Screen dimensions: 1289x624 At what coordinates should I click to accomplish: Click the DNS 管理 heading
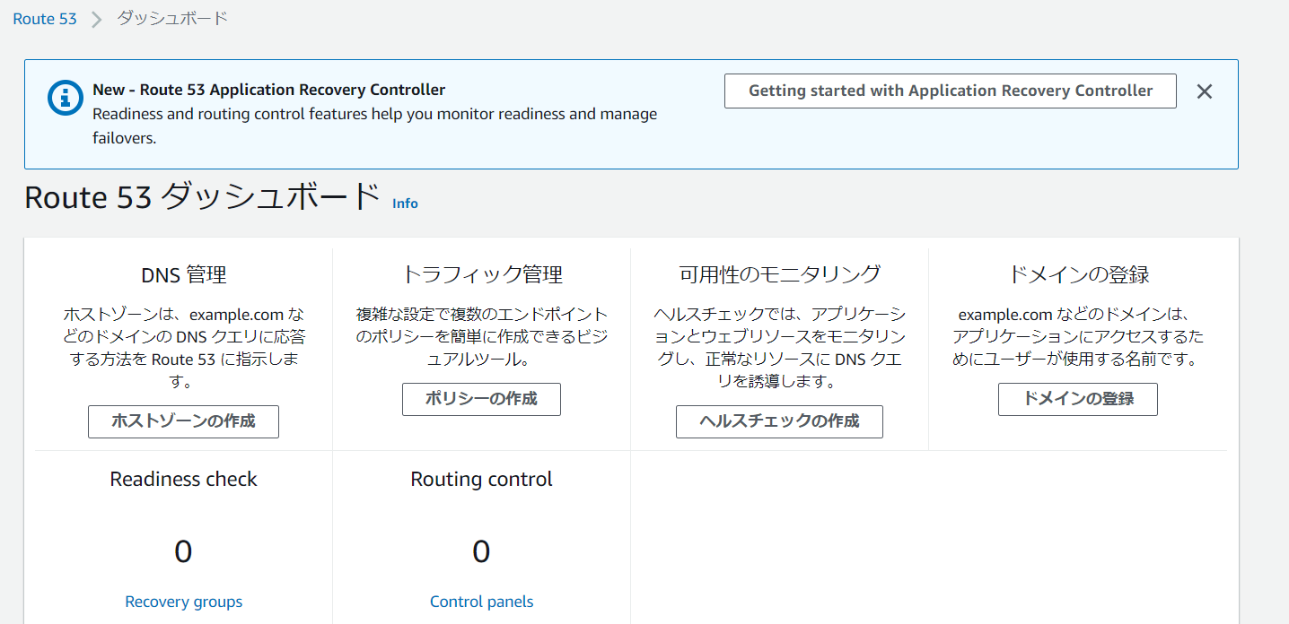point(184,274)
